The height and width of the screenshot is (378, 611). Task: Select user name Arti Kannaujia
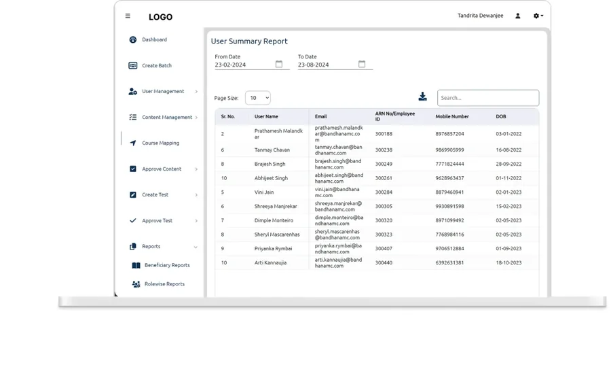[x=270, y=262]
